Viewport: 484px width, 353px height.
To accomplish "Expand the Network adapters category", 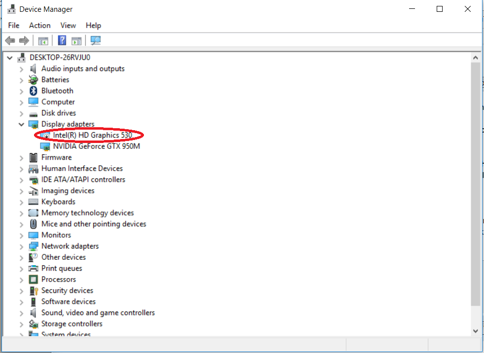I will (21, 247).
